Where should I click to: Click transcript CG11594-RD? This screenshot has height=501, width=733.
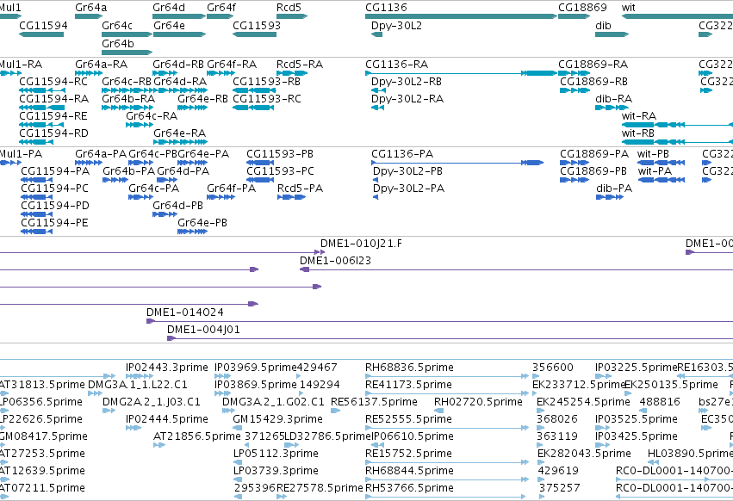coord(36,142)
